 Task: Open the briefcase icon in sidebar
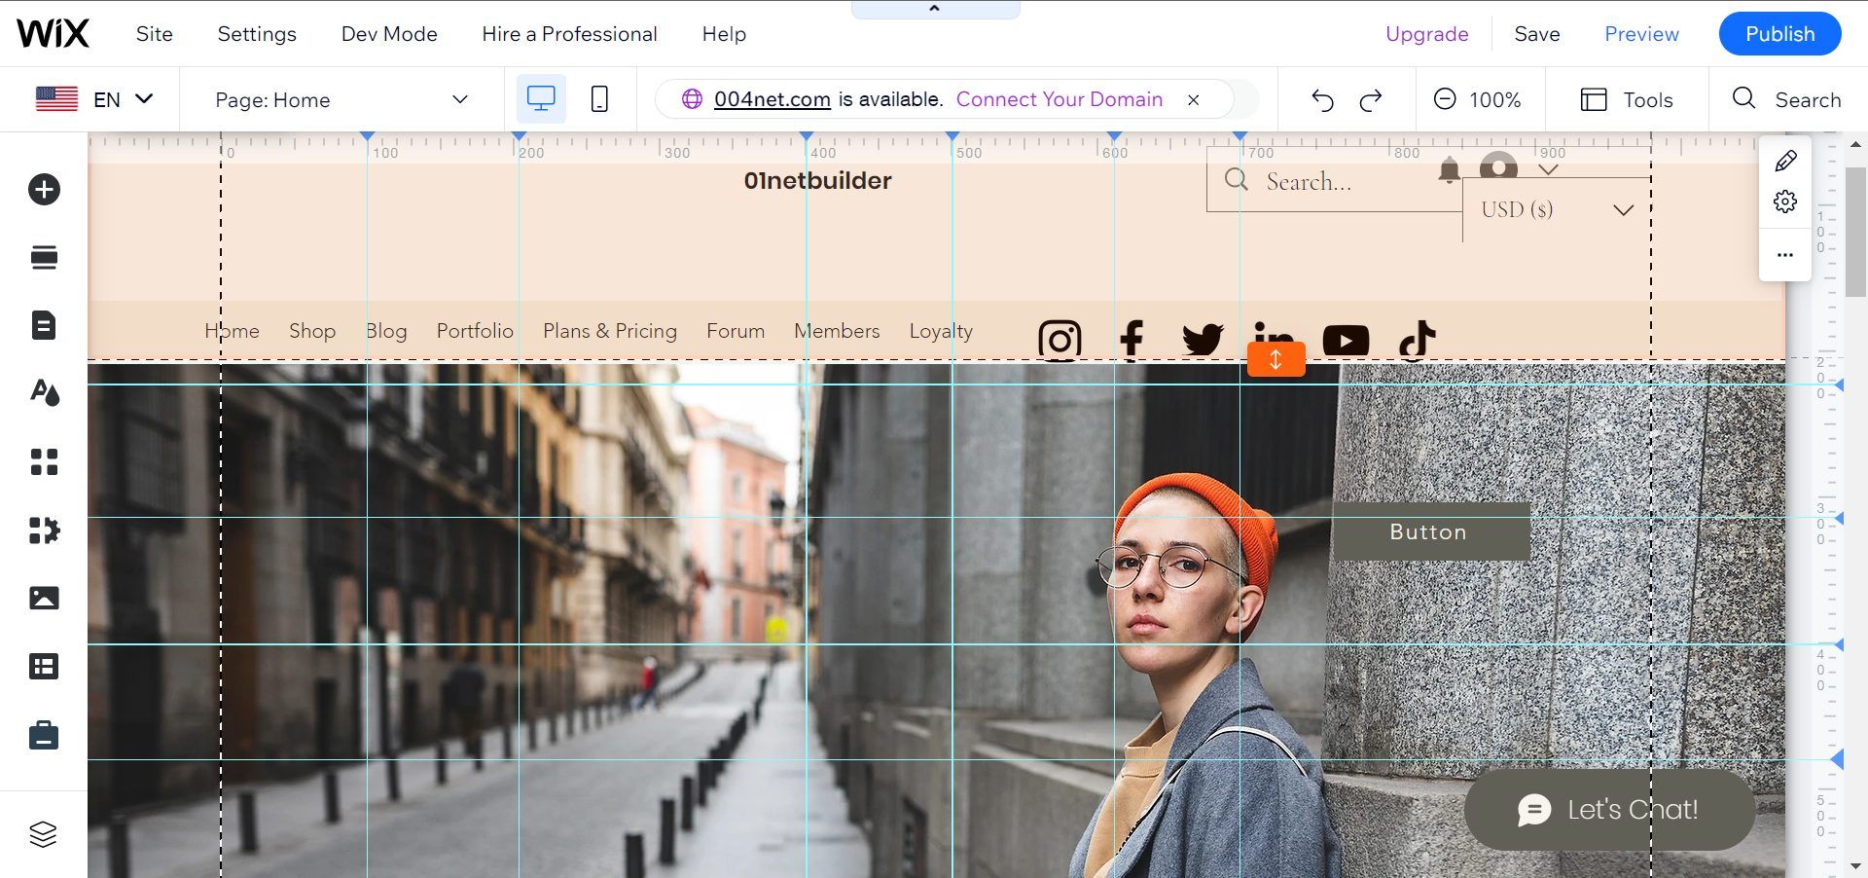click(44, 735)
